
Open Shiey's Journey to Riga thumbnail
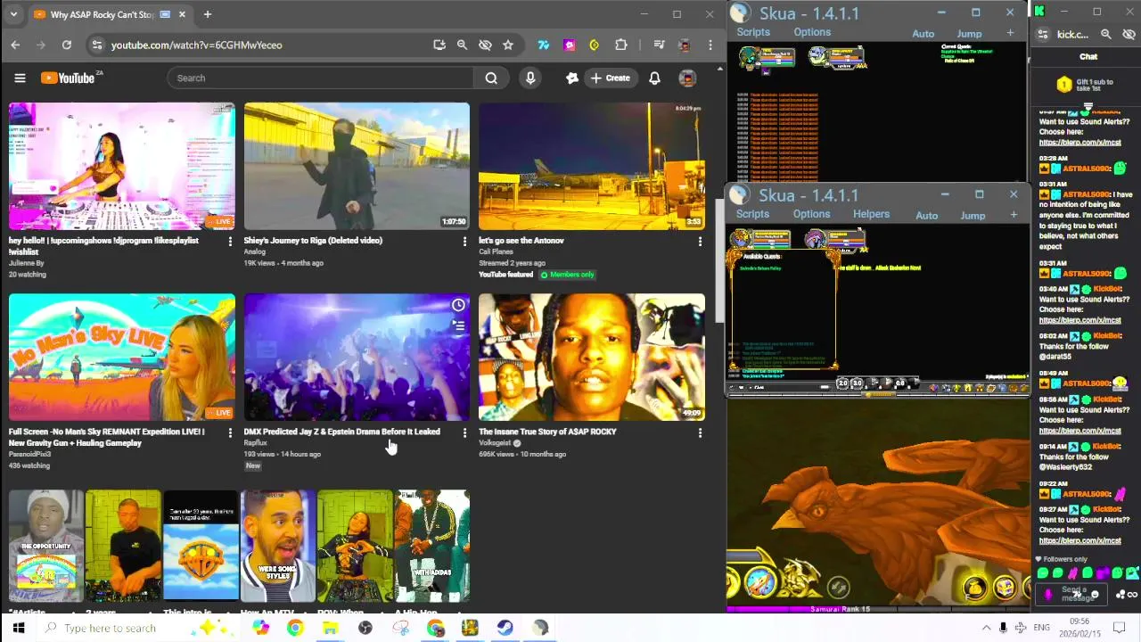coord(357,166)
